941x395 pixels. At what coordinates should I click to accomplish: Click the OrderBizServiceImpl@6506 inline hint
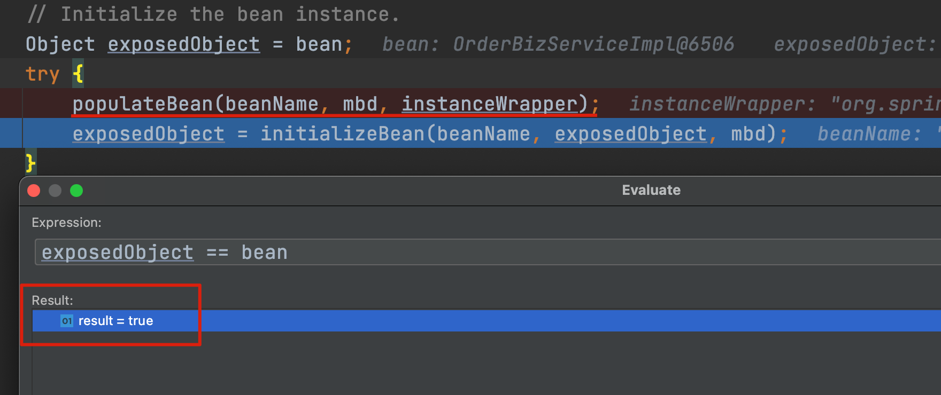tap(593, 44)
